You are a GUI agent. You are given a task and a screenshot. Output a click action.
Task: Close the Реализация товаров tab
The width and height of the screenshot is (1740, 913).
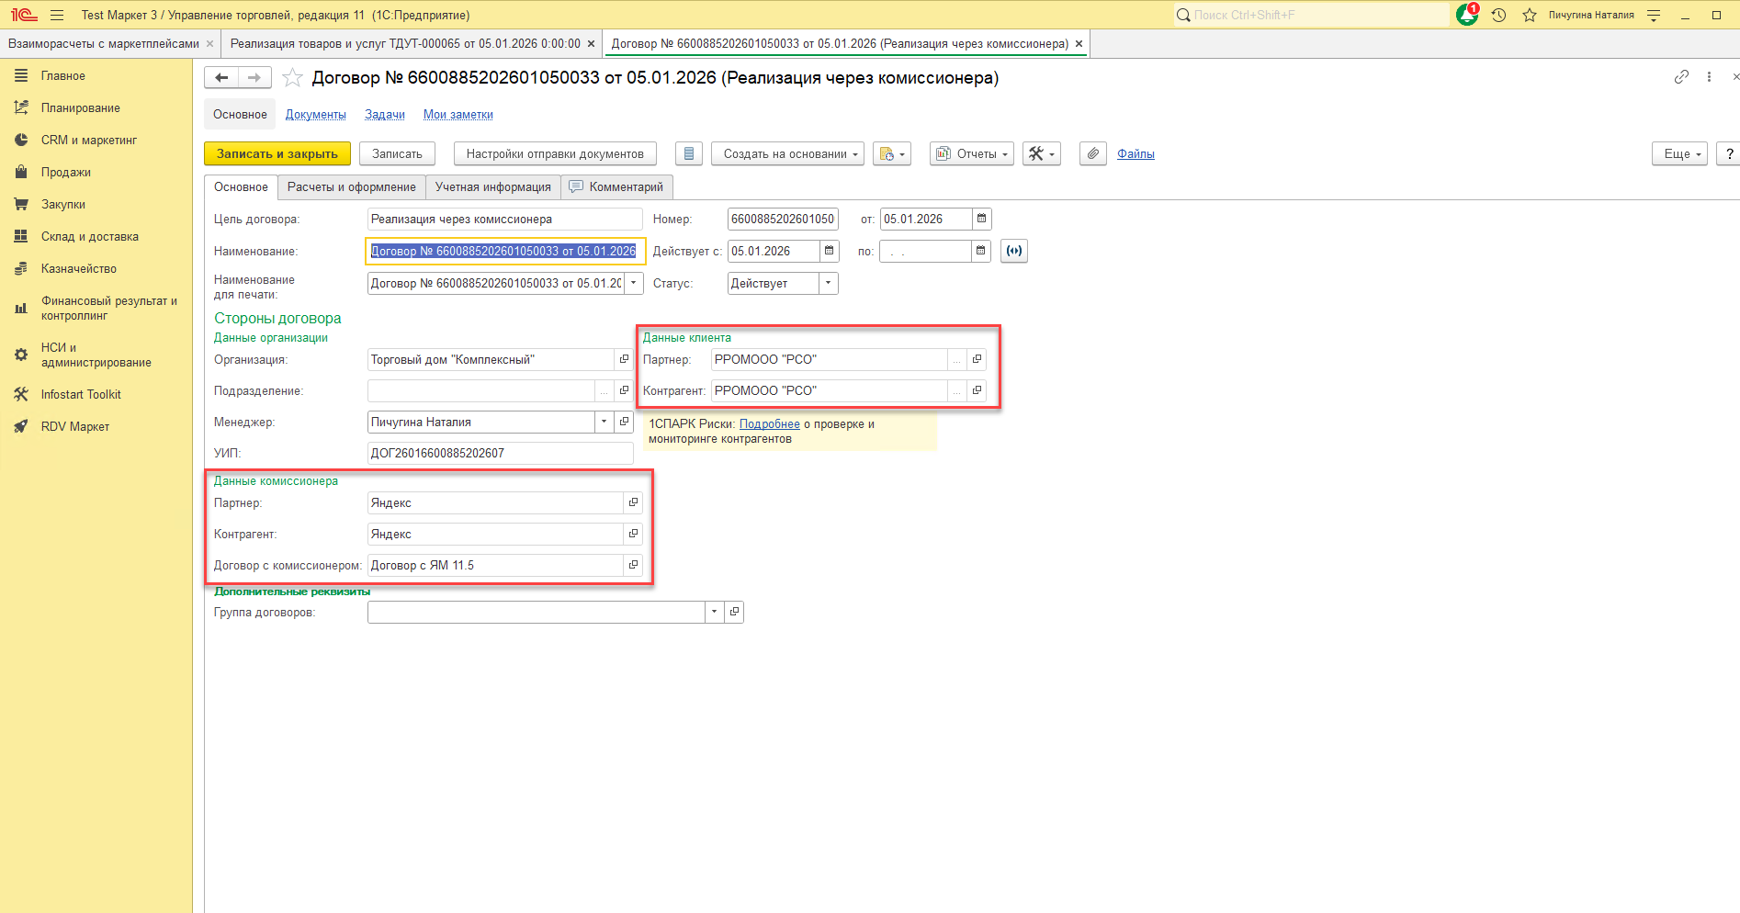click(591, 43)
